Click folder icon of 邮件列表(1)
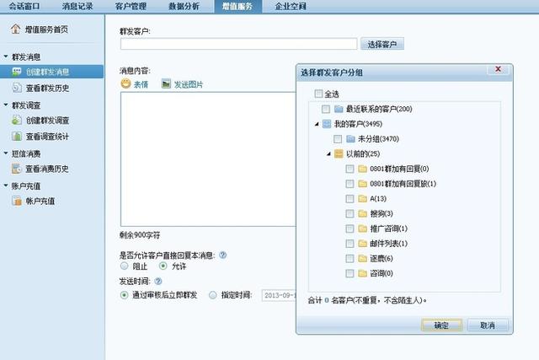Screen dimensions: 539x360 pyautogui.click(x=363, y=244)
